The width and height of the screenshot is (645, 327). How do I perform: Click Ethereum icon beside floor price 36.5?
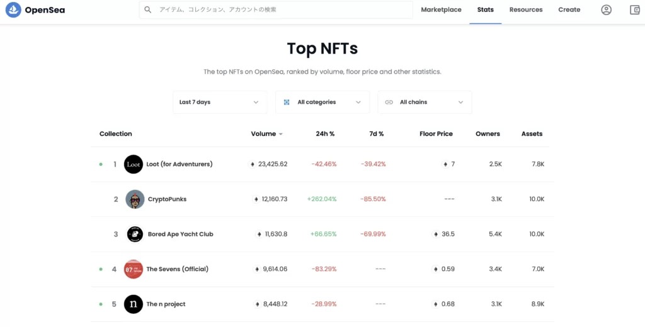click(436, 234)
